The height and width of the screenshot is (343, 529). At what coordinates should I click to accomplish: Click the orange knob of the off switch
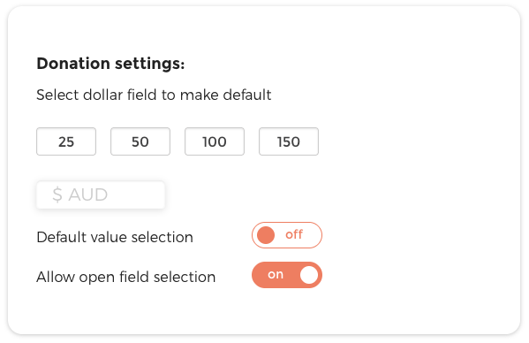pyautogui.click(x=266, y=235)
